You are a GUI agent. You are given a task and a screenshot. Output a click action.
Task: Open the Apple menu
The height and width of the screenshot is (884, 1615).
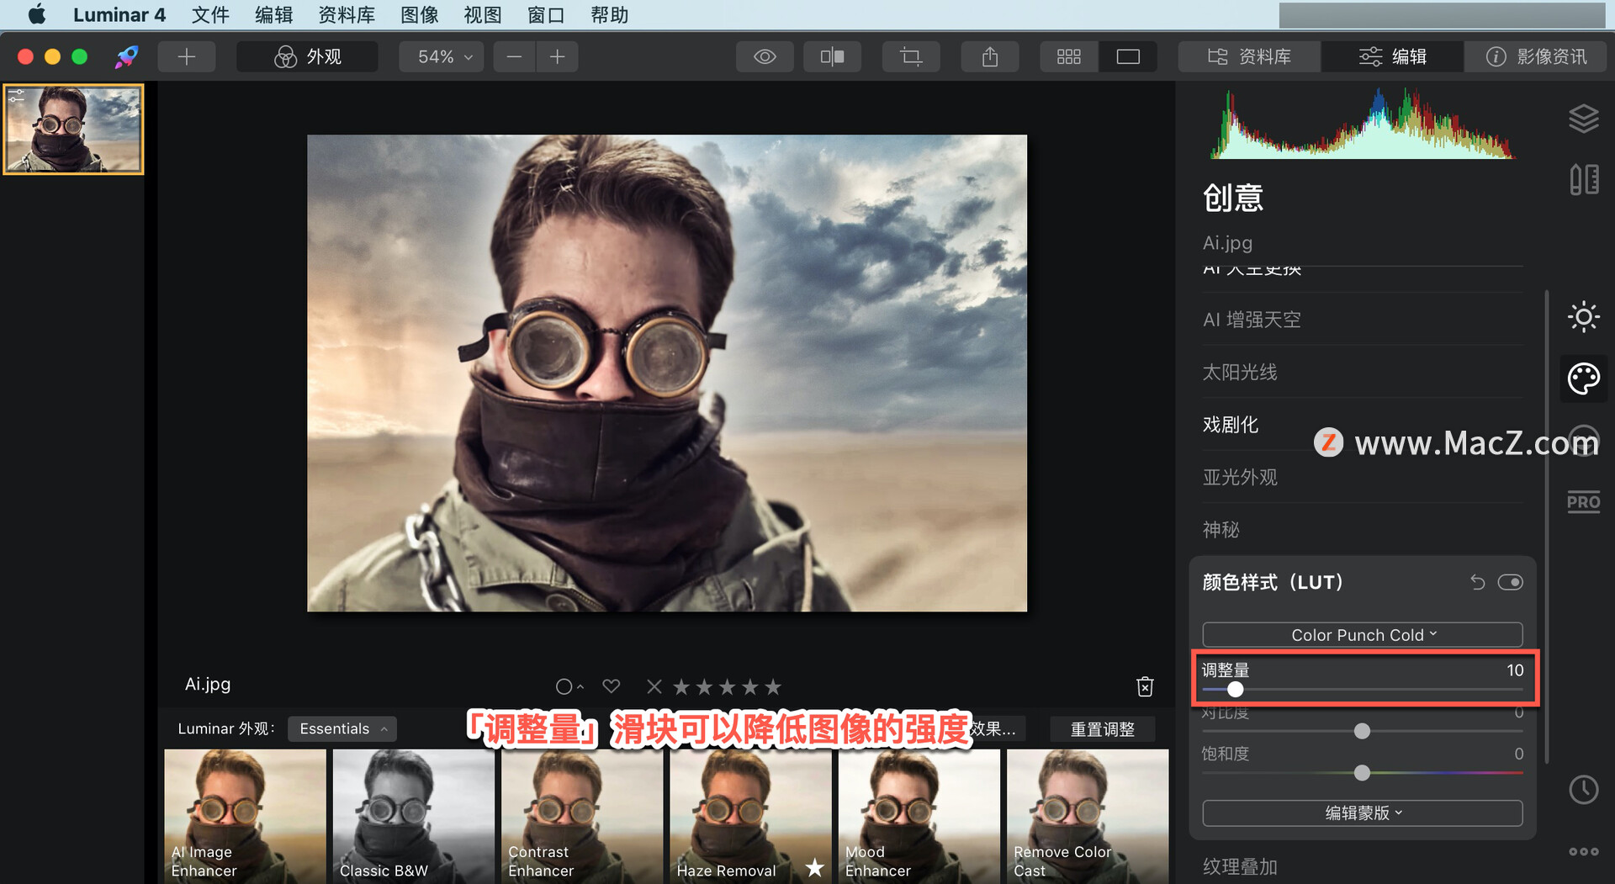click(x=37, y=14)
